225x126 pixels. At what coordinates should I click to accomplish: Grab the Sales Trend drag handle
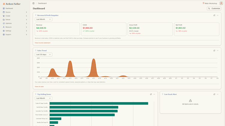tap(36, 50)
